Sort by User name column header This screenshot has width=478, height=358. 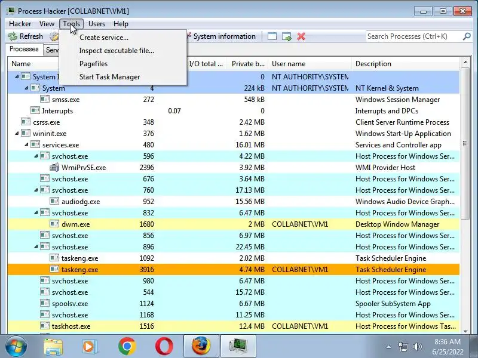pyautogui.click(x=310, y=64)
